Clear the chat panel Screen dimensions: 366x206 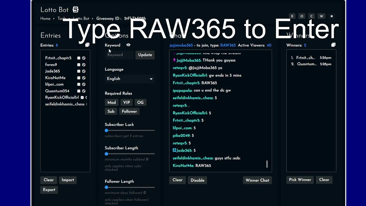click(178, 180)
